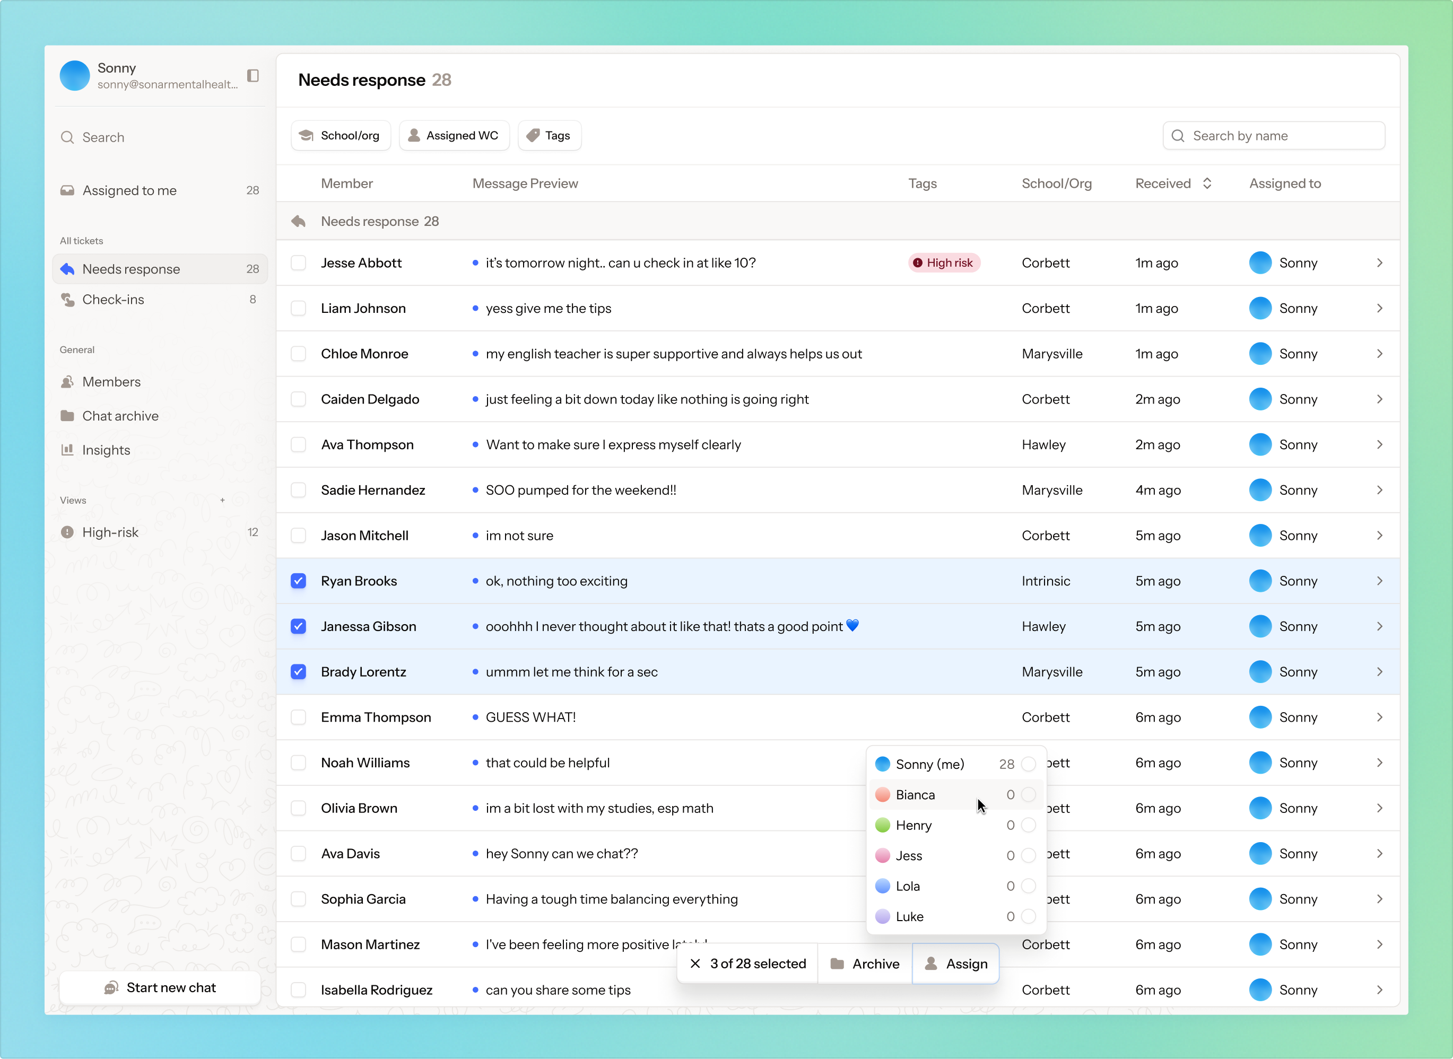
Task: Collapse sidebar using the panel icon
Action: 253,76
